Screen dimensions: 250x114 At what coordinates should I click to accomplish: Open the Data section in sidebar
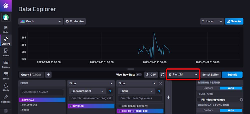tap(6, 29)
